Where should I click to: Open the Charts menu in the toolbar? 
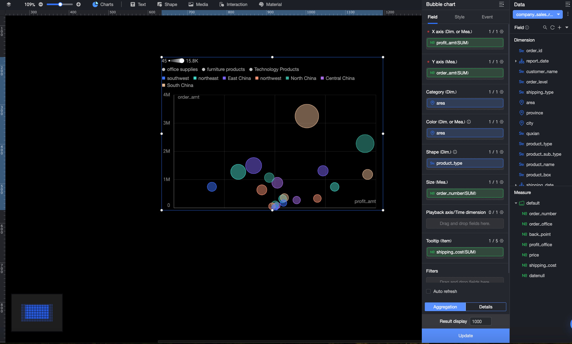click(103, 4)
